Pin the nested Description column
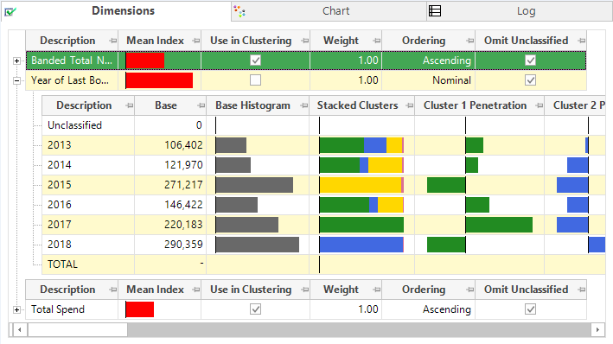 pyautogui.click(x=130, y=105)
